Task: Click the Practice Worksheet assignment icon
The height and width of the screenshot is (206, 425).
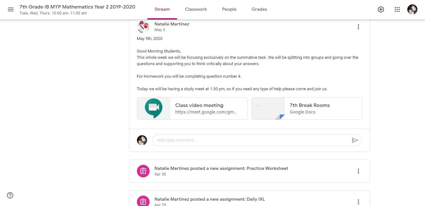Action: coord(143,171)
